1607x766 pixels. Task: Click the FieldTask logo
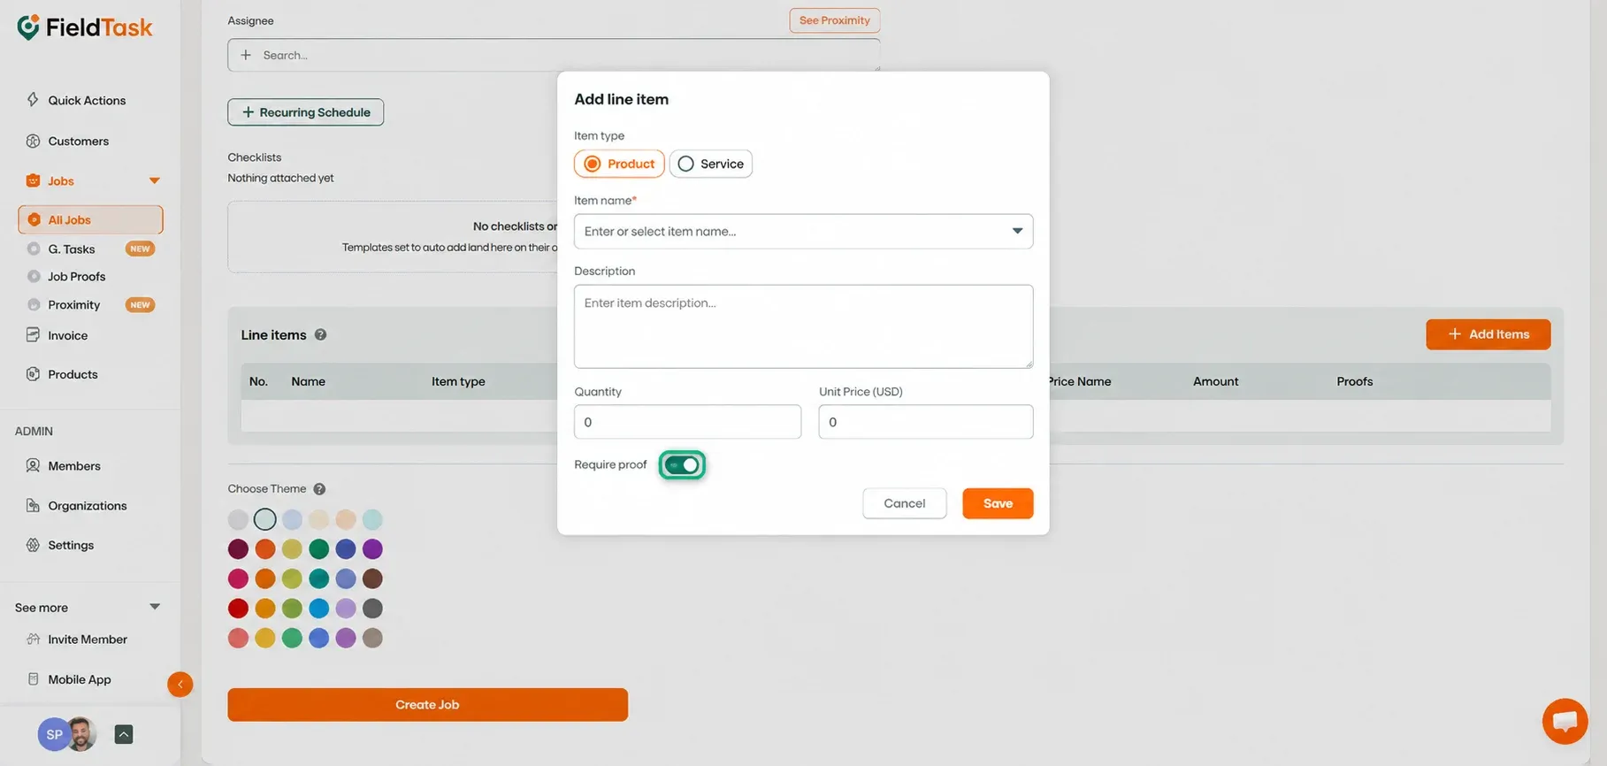click(x=85, y=27)
